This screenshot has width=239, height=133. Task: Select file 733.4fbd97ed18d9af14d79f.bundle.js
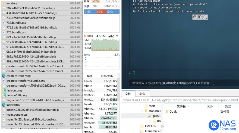pos(42,18)
